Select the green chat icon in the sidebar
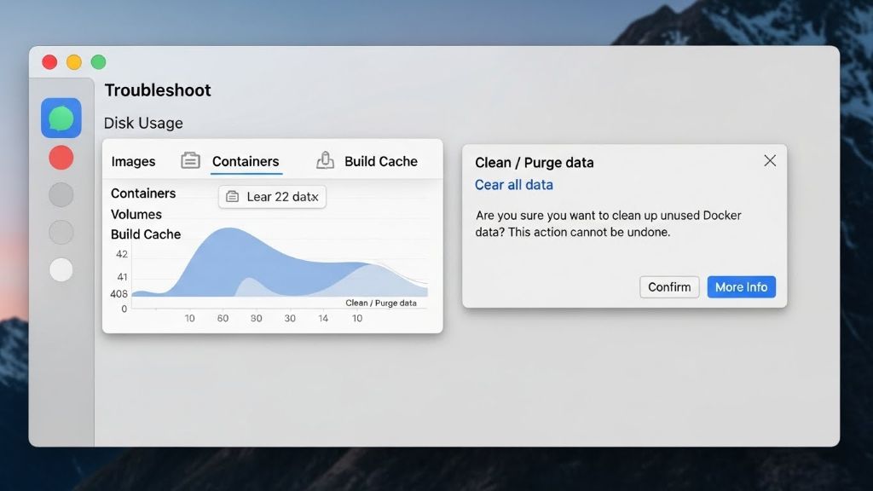 point(61,117)
